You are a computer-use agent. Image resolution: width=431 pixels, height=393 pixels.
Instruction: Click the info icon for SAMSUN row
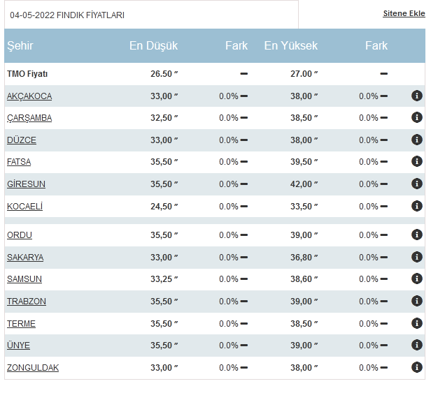[x=417, y=279]
